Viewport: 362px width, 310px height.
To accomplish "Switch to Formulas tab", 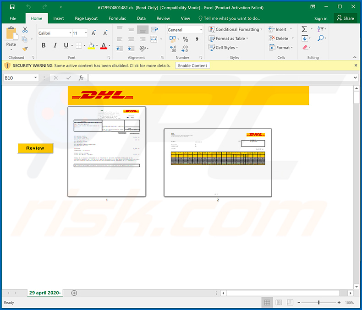I will coord(117,18).
